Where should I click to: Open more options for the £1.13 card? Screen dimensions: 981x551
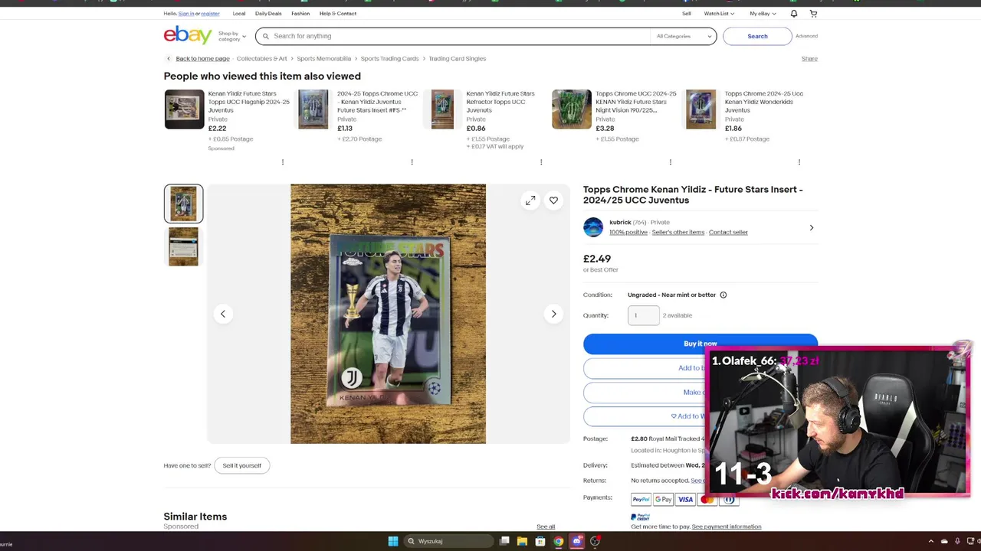(412, 162)
